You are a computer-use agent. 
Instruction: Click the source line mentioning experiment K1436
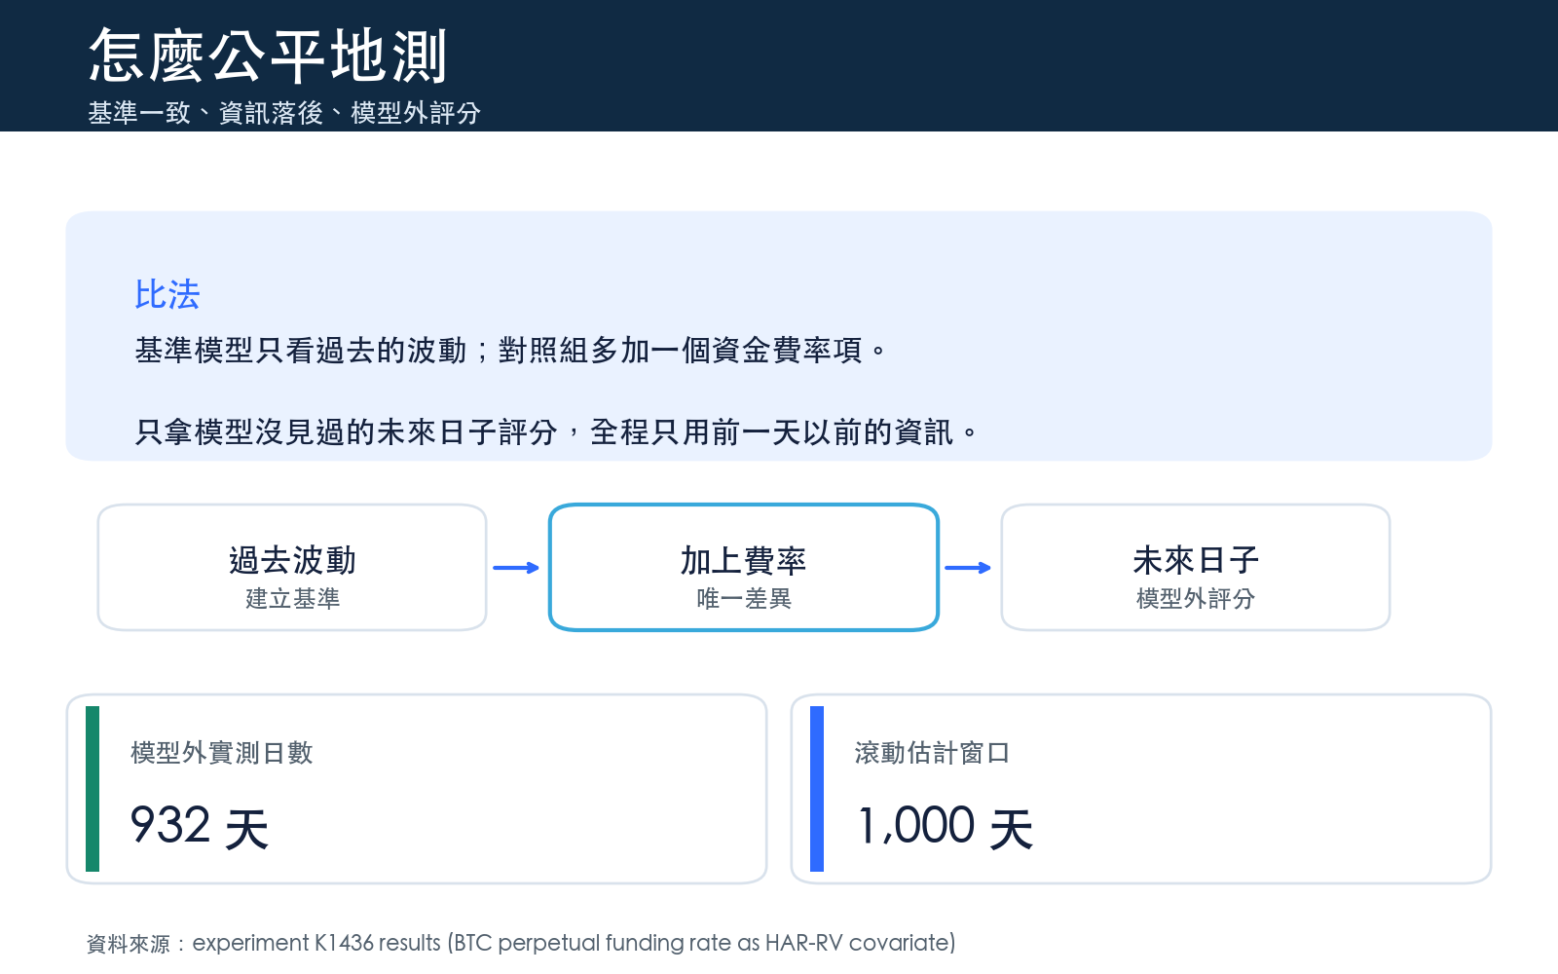(521, 943)
